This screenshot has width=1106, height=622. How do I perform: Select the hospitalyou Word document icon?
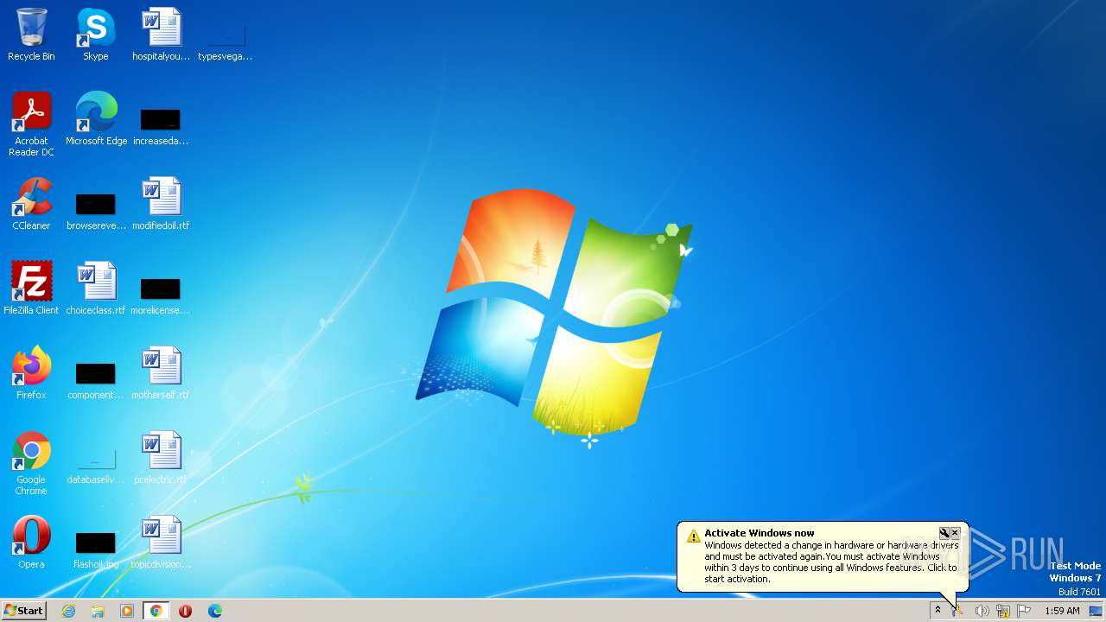tap(161, 35)
